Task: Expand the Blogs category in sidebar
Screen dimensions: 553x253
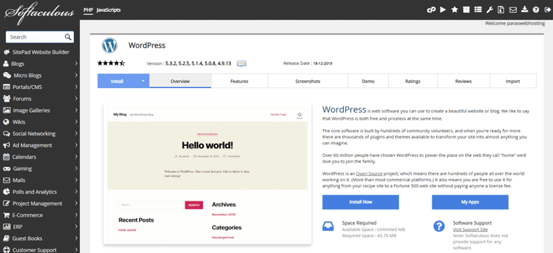Action: [x=76, y=63]
